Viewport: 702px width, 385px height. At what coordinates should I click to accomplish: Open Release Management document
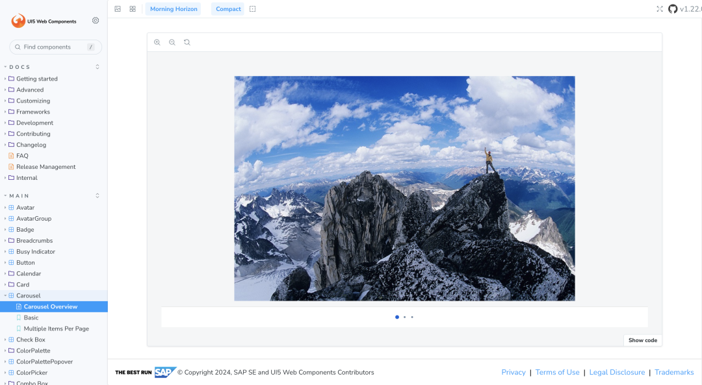click(45, 167)
